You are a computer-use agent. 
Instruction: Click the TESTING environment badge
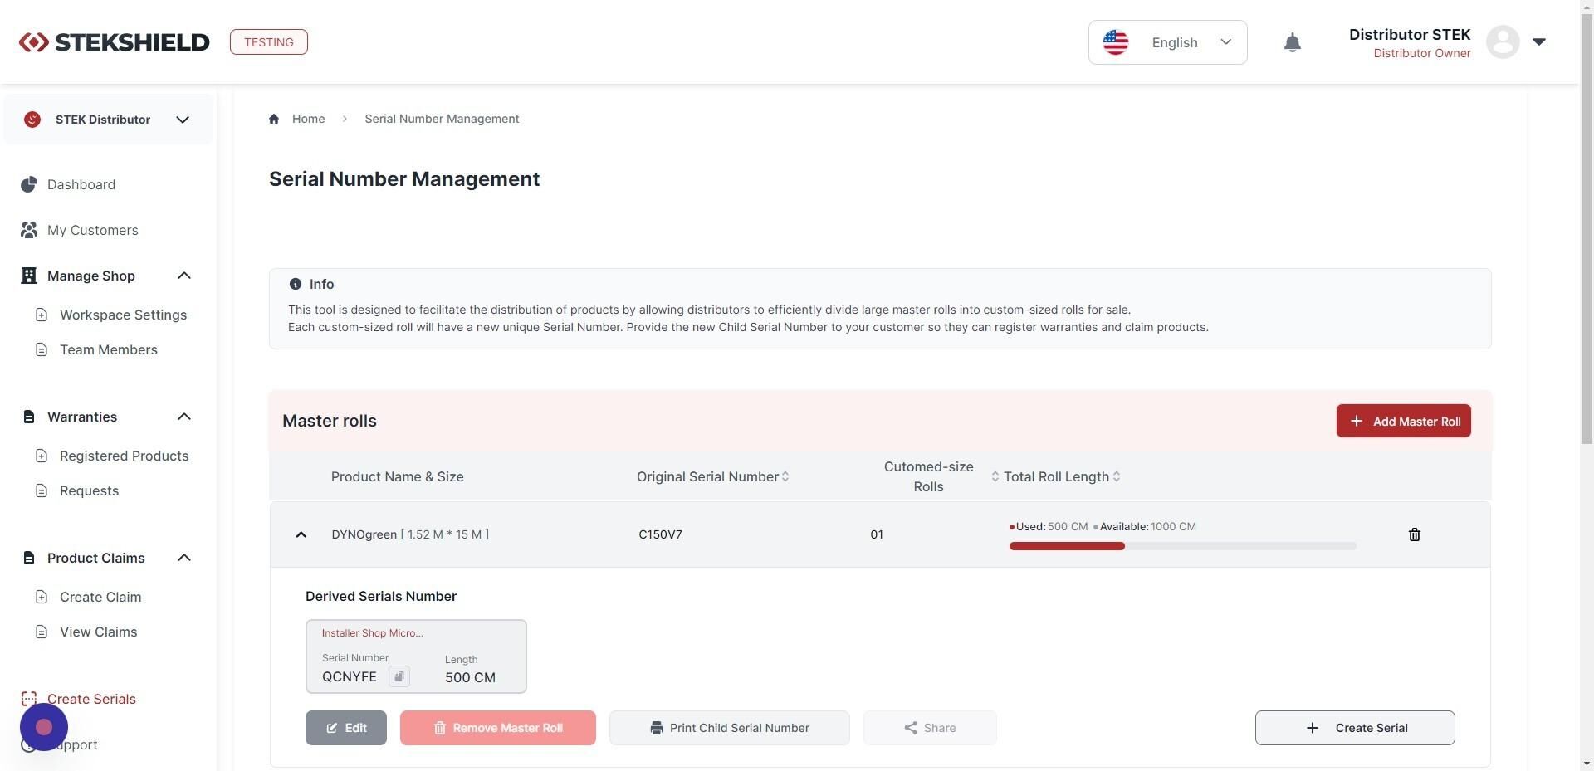(269, 42)
